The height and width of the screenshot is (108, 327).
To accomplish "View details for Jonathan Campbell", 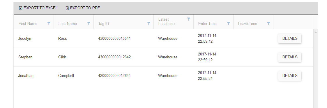I will [x=290, y=76].
